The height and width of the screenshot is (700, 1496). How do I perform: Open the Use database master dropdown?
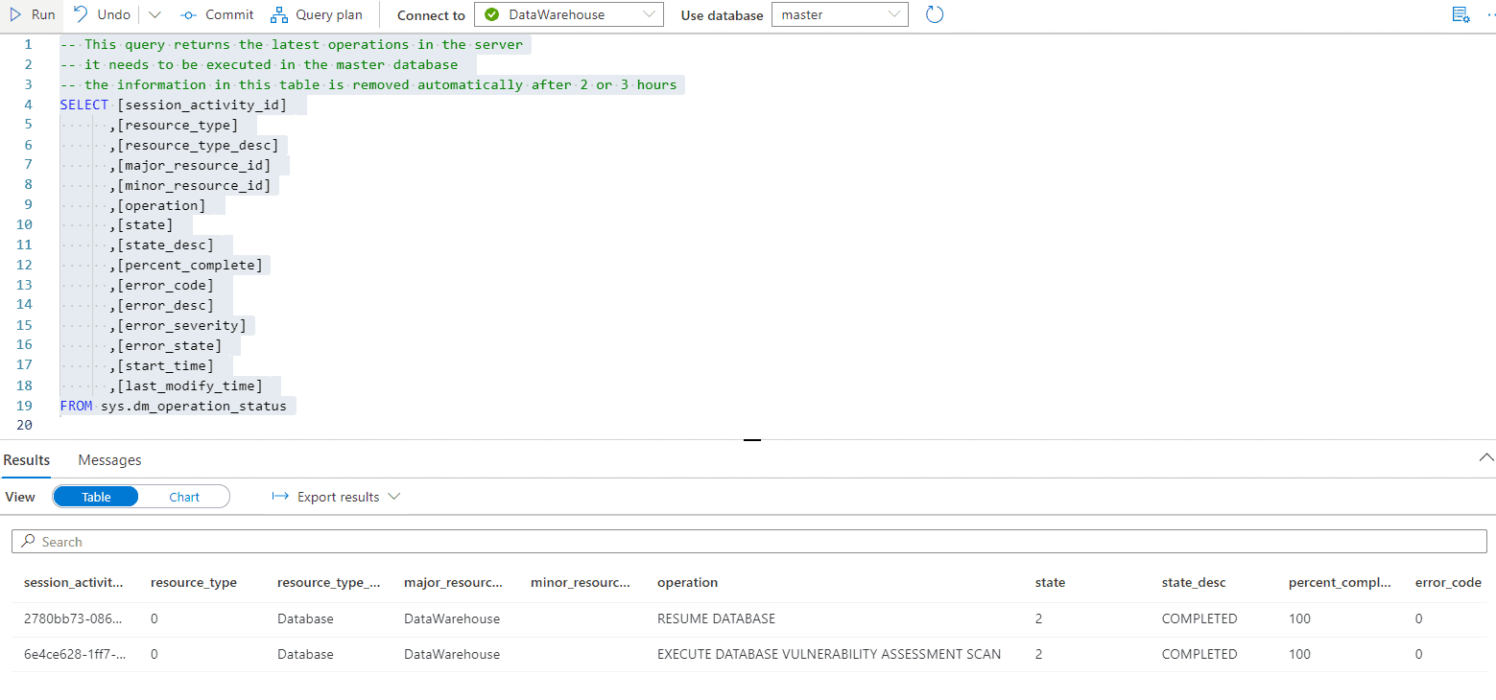pyautogui.click(x=840, y=14)
